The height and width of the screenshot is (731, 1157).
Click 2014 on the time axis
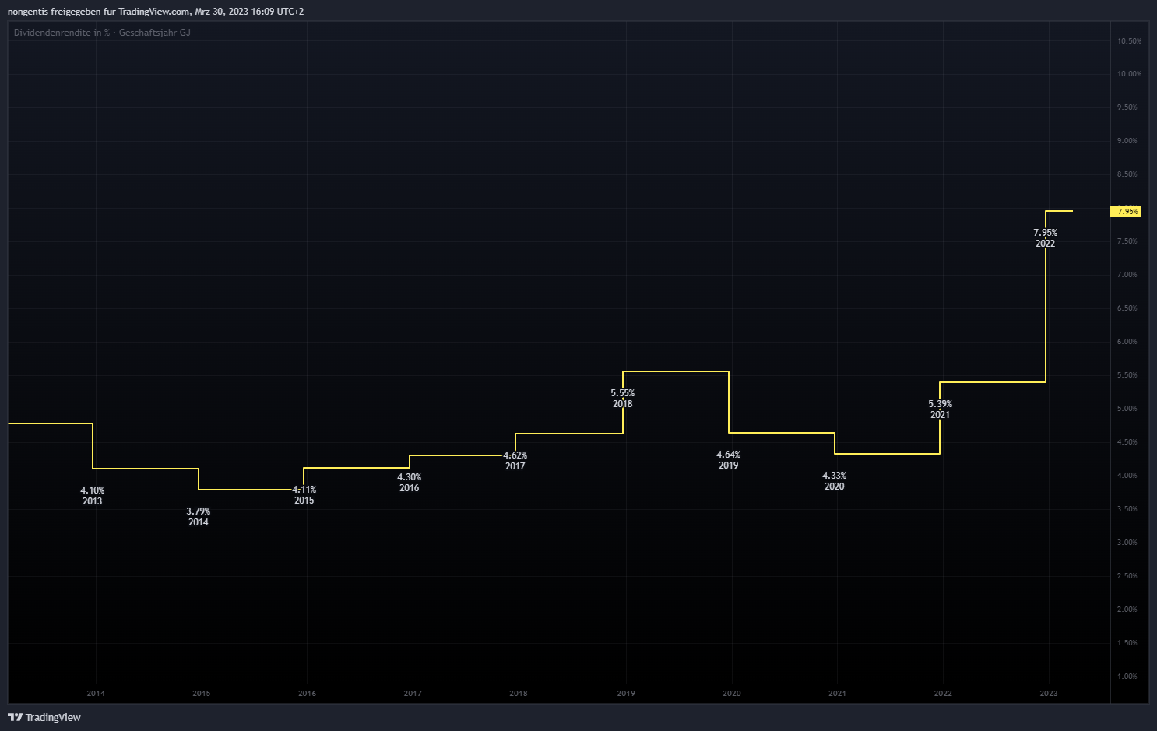96,694
